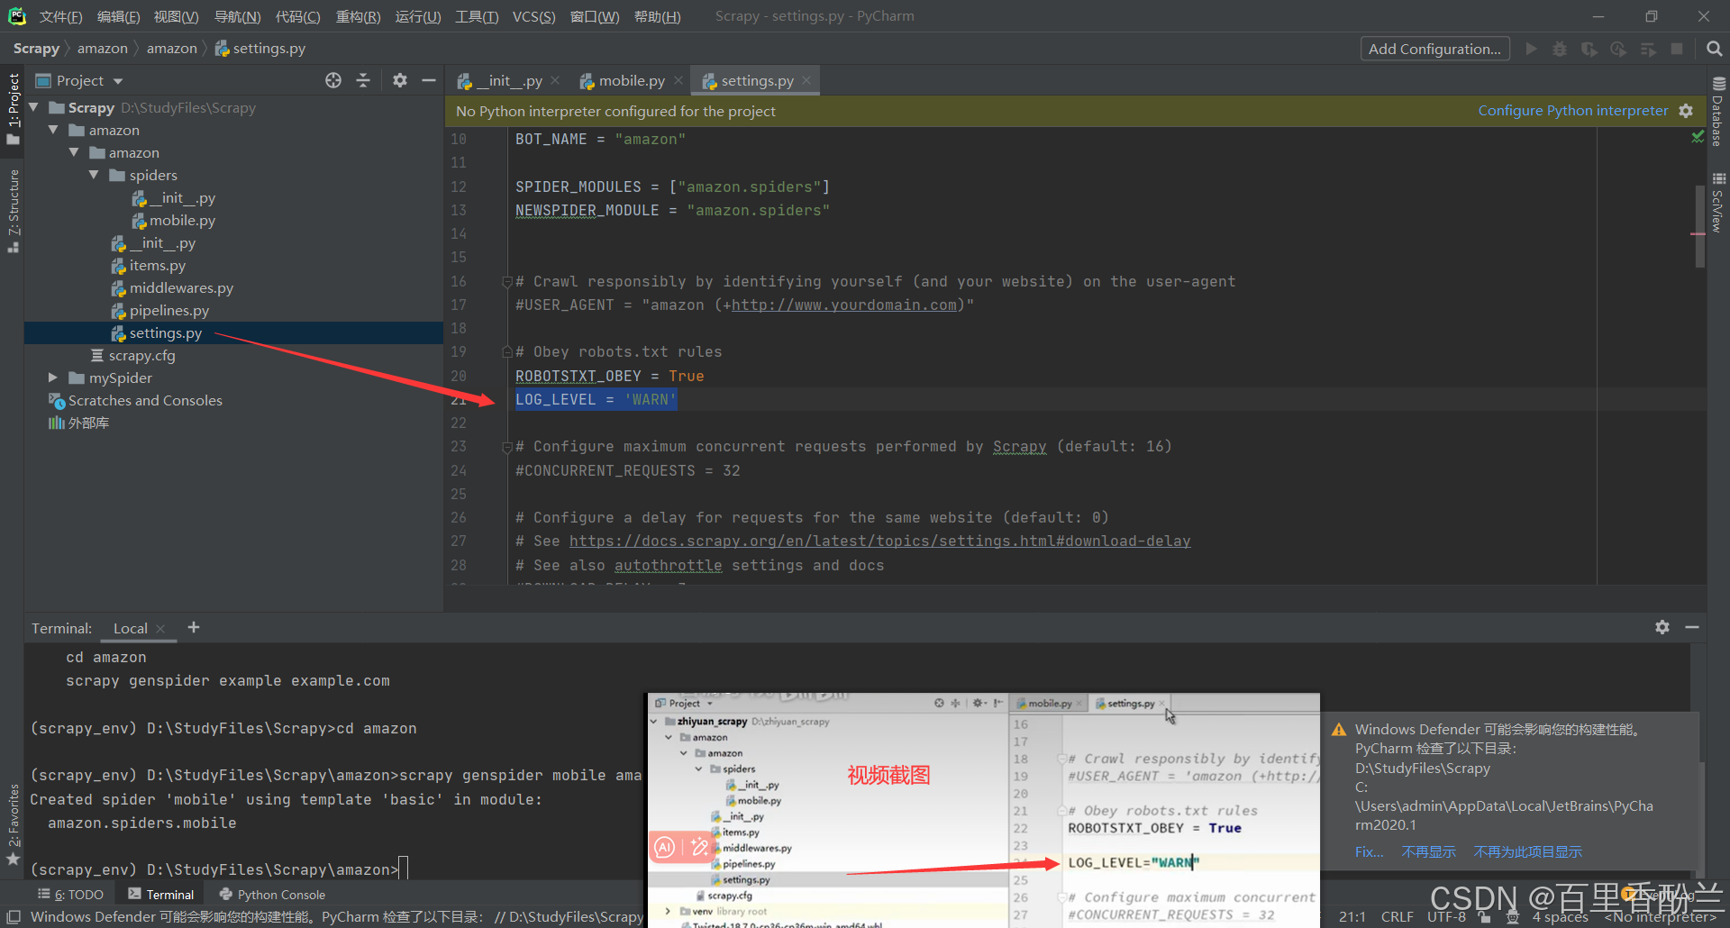Viewport: 1730px width, 928px height.
Task: Open the Python Console tab
Action: point(272,894)
